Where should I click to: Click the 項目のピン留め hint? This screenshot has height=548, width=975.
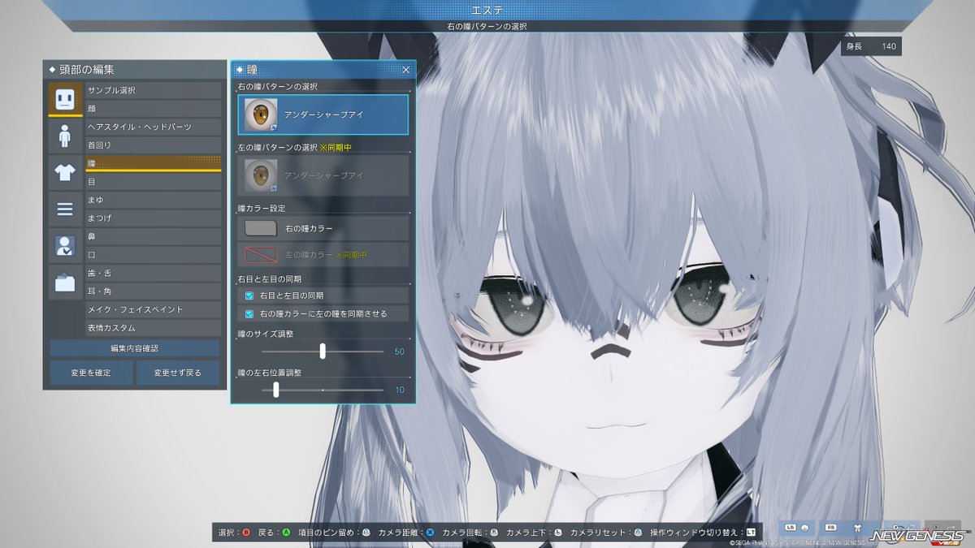(335, 533)
